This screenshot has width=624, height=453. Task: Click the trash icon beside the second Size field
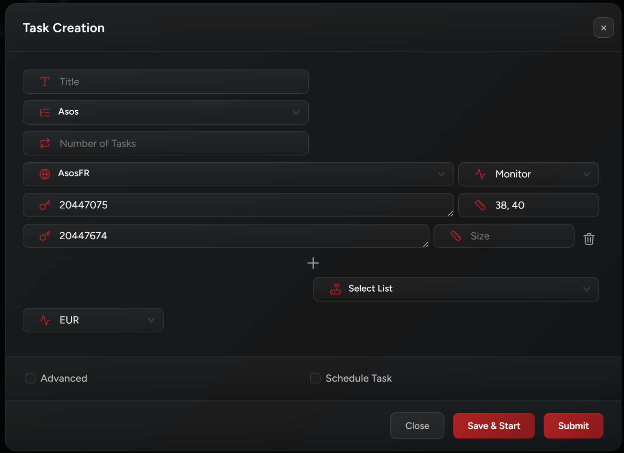coord(589,239)
